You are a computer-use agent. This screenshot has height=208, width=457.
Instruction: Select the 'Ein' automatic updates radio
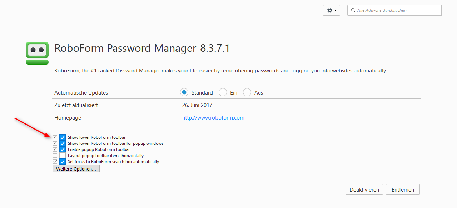[x=223, y=92]
